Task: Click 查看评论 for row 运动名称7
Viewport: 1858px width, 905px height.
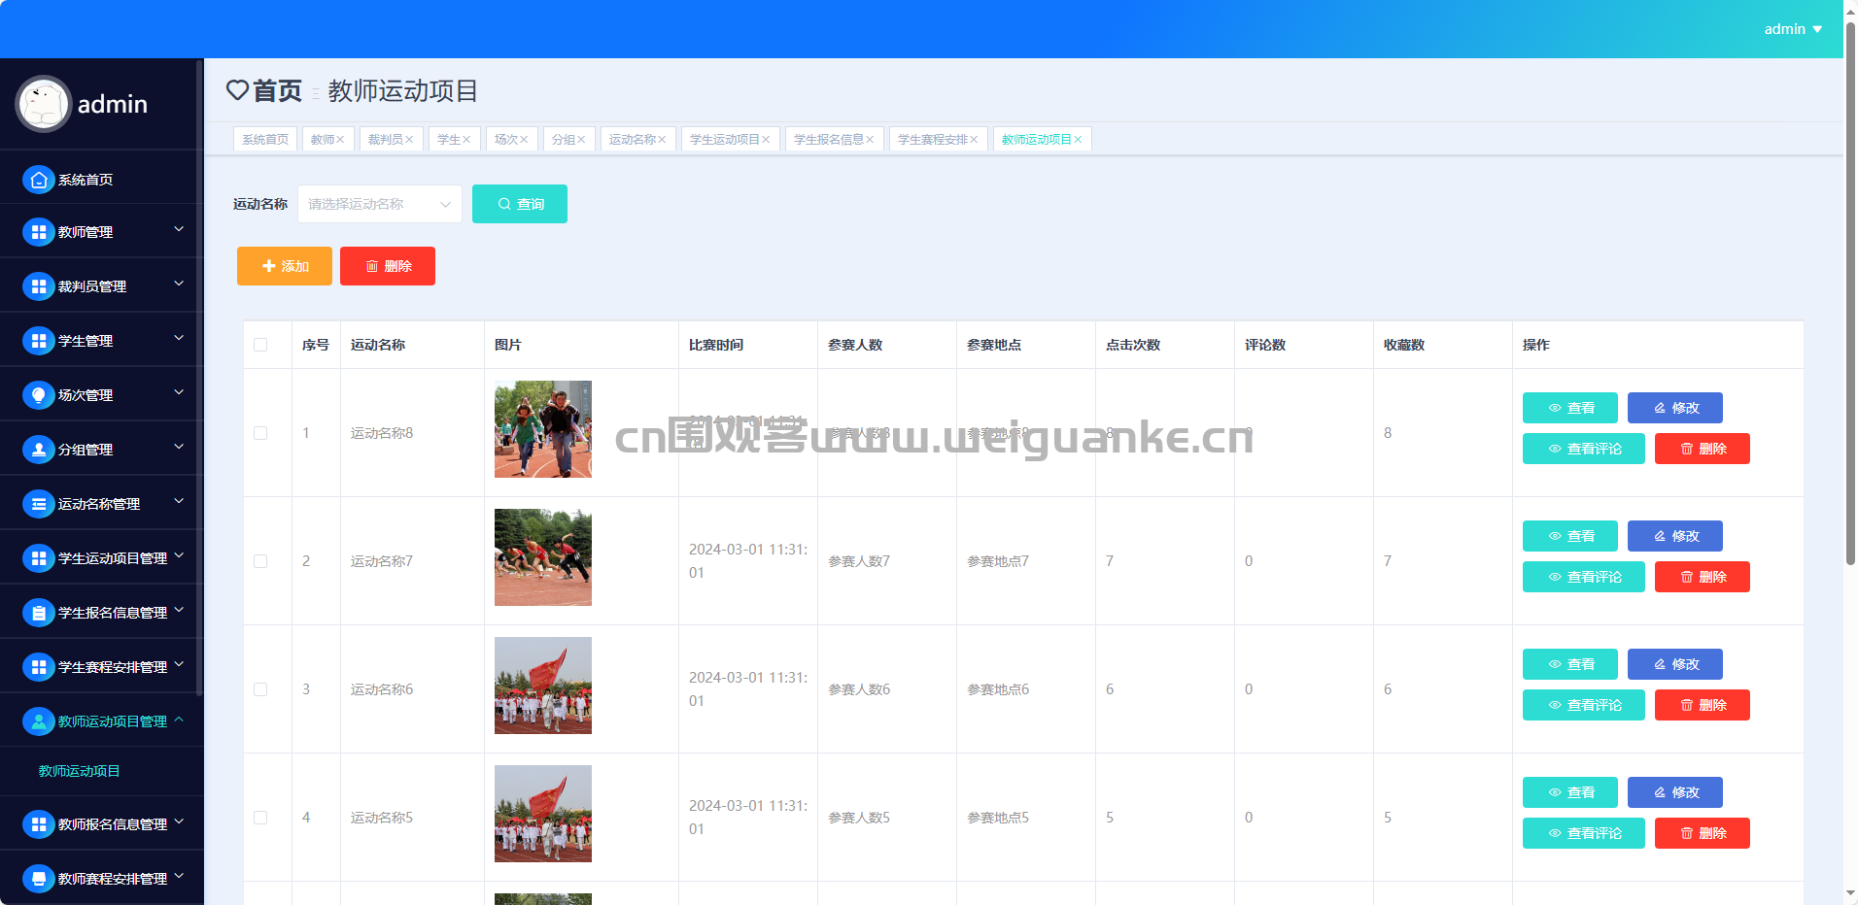Action: [x=1584, y=577]
